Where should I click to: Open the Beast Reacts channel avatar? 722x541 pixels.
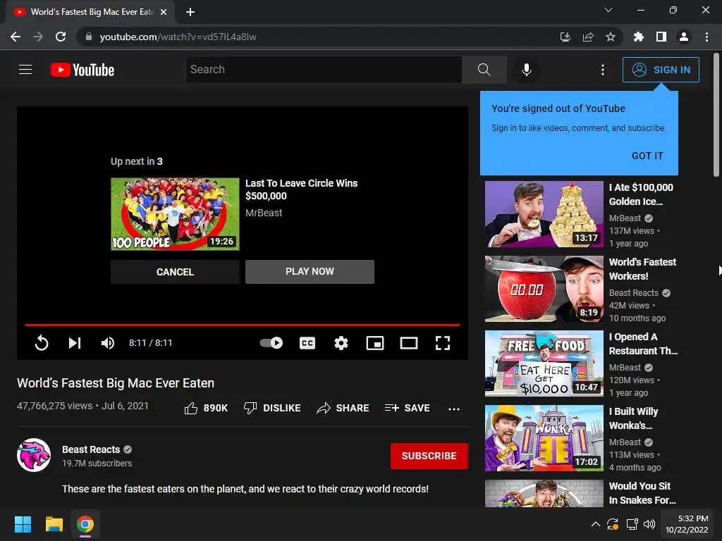(x=34, y=455)
